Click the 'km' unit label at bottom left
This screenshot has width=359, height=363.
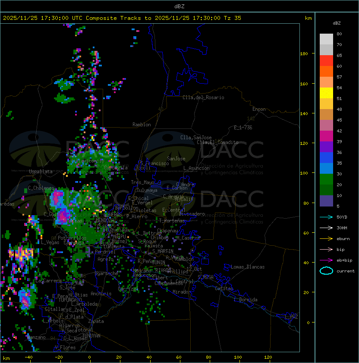pyautogui.click(x=6, y=358)
